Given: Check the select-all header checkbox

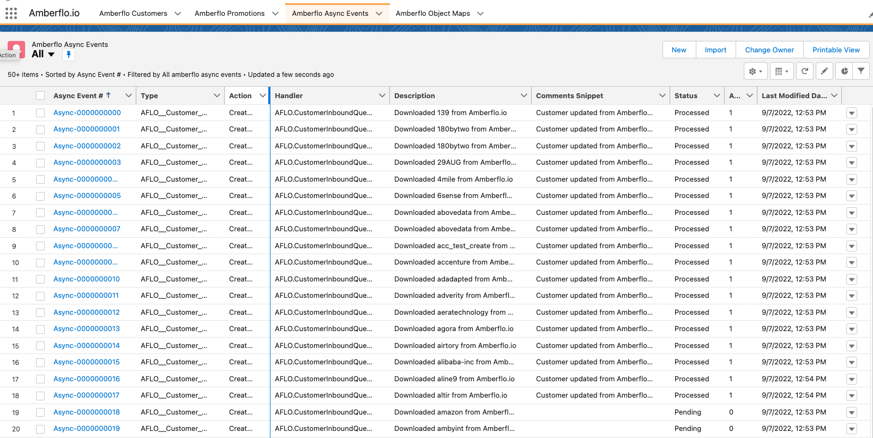Looking at the screenshot, I should tap(40, 95).
